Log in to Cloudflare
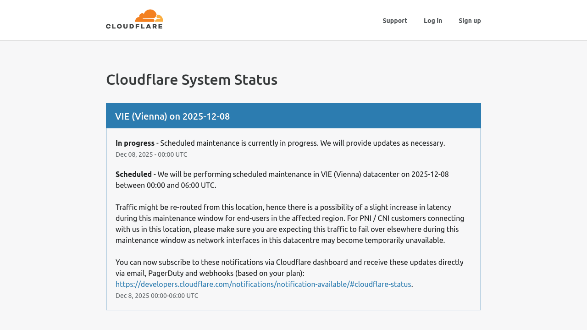Viewport: 587px width, 330px height. point(433,20)
